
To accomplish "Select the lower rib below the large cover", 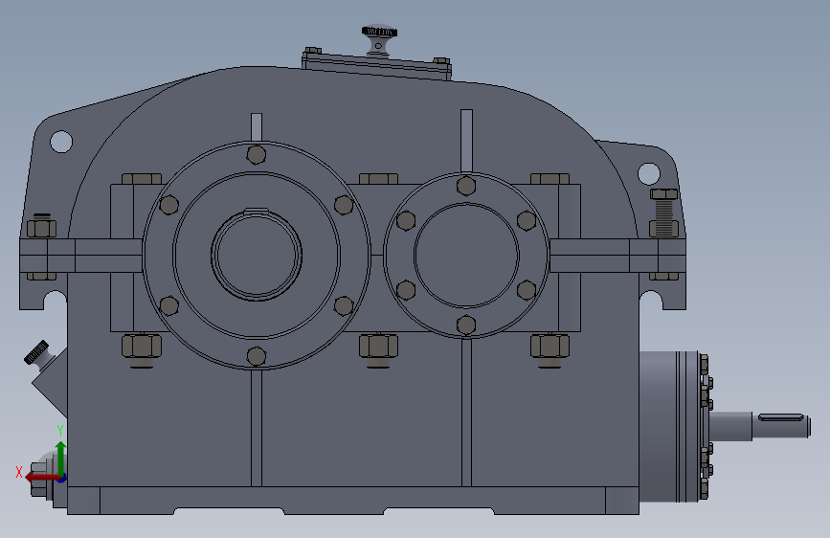I will click(257, 428).
